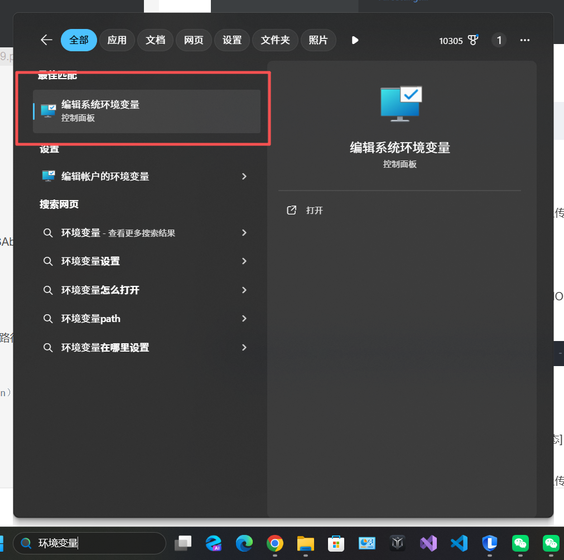Select the 设置 filter tab

[232, 40]
